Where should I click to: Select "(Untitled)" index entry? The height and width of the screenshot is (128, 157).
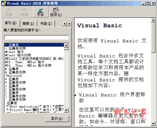[x=14, y=76]
